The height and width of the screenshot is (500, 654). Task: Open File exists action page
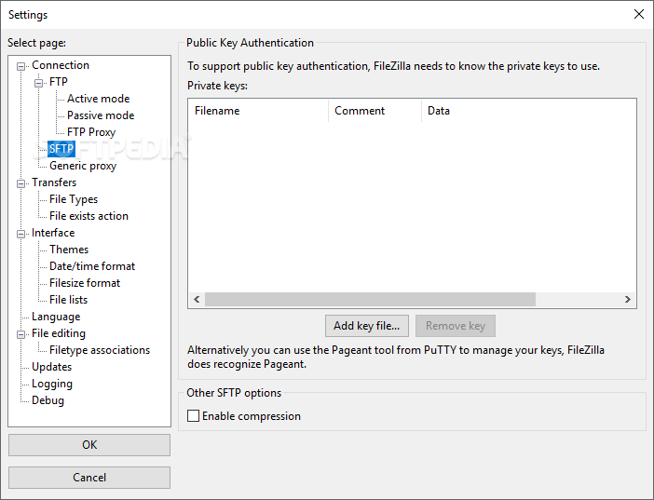[89, 216]
